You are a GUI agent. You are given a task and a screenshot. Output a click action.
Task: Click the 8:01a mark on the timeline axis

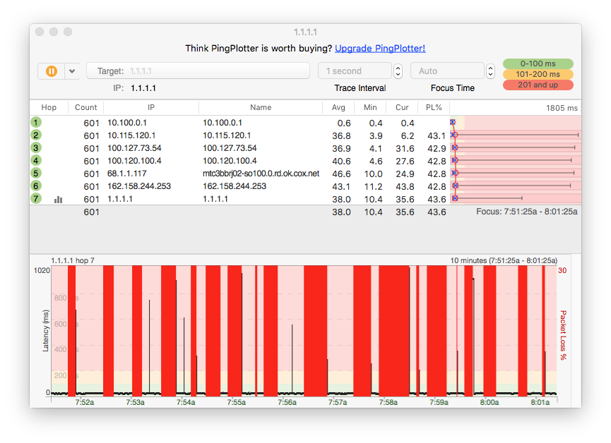click(540, 402)
